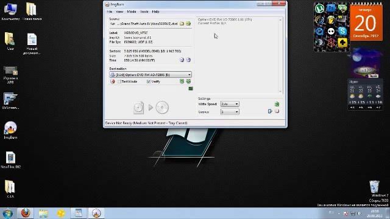Open the File menu in ImgBurn
Screen dimensions: 390x219
(x=110, y=12)
